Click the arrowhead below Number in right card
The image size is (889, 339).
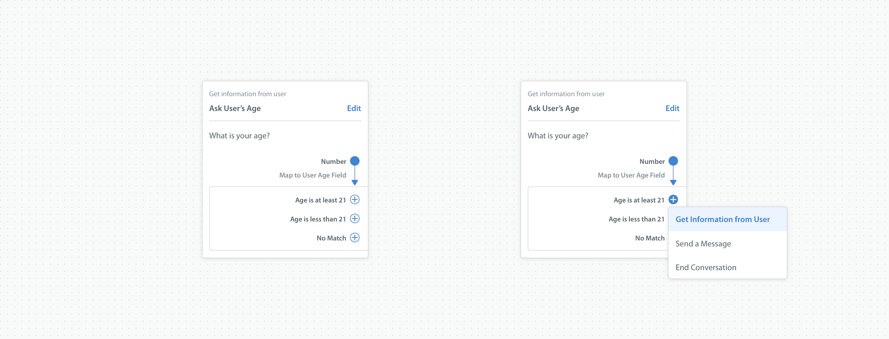click(673, 183)
